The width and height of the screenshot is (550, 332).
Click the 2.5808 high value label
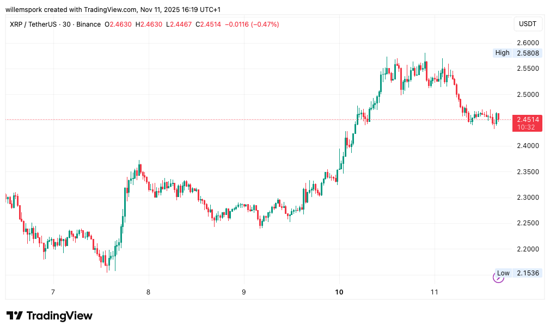[528, 53]
